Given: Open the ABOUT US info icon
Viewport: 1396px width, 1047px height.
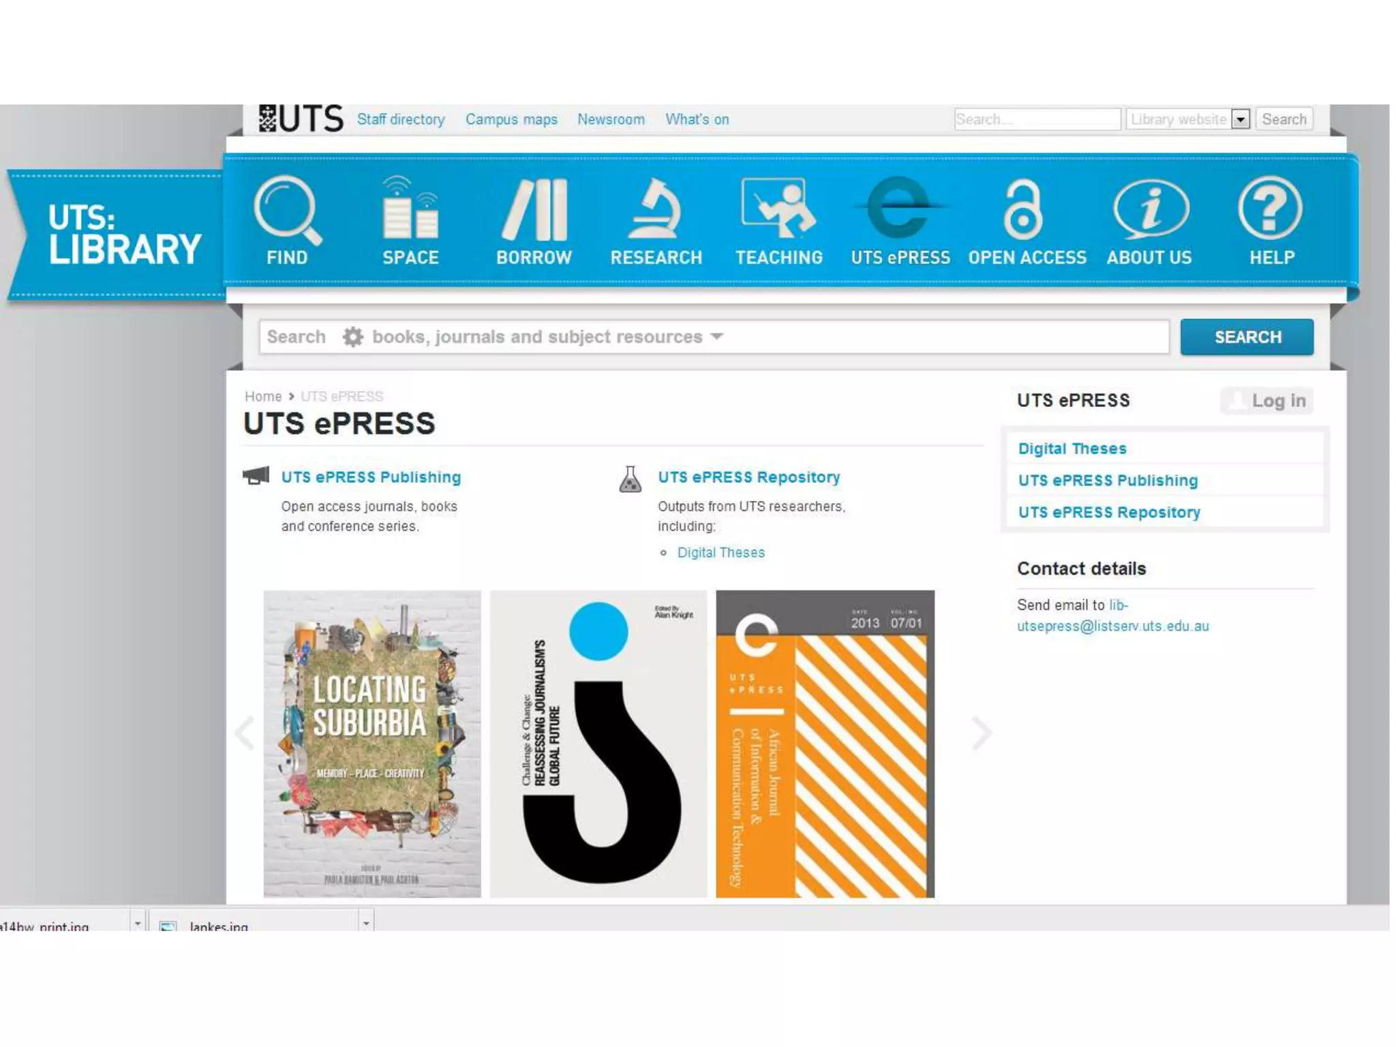Looking at the screenshot, I should [x=1151, y=209].
